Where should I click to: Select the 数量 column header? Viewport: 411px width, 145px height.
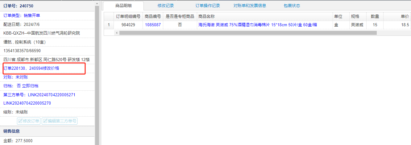click(375, 16)
